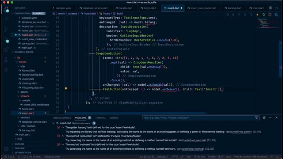
Task: Open the Testing flask icon view
Action: tap(6, 60)
